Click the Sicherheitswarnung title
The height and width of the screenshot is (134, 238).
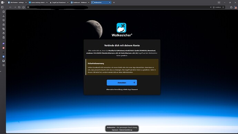(x=96, y=64)
